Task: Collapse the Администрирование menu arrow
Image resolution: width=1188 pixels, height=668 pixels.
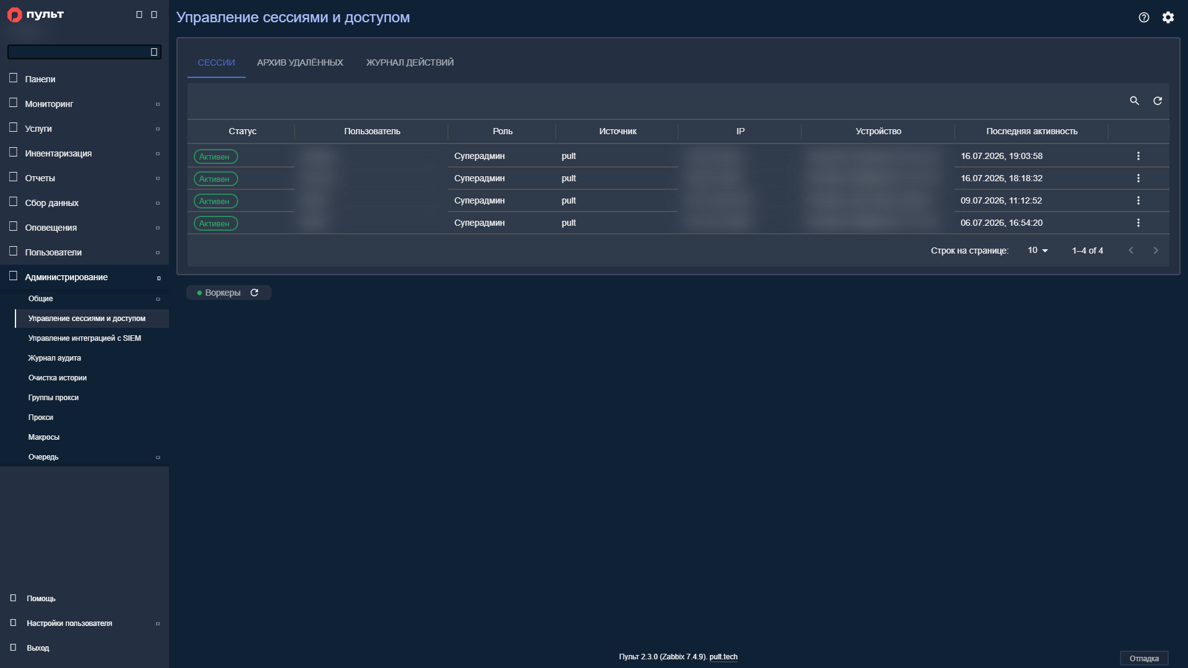Action: click(x=158, y=278)
